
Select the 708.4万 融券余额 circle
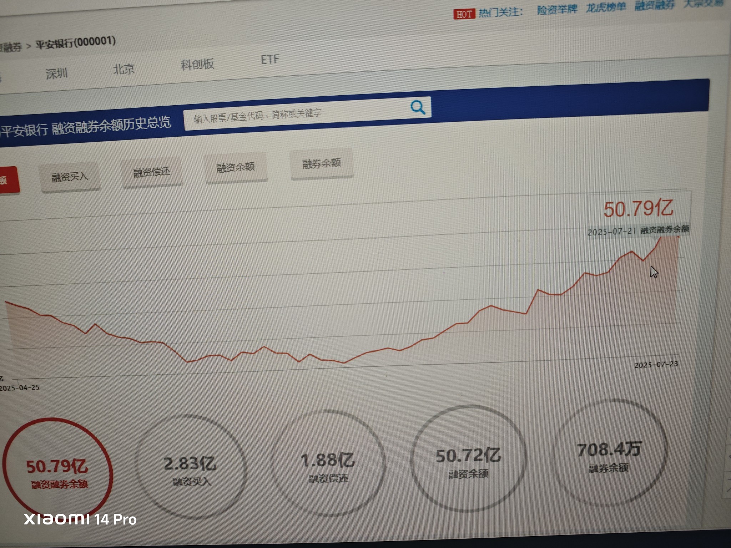tap(609, 453)
